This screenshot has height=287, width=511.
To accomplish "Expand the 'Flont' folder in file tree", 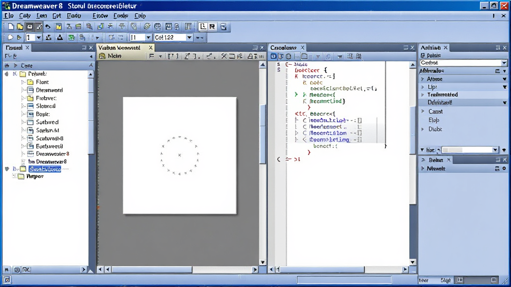I will pos(23,82).
